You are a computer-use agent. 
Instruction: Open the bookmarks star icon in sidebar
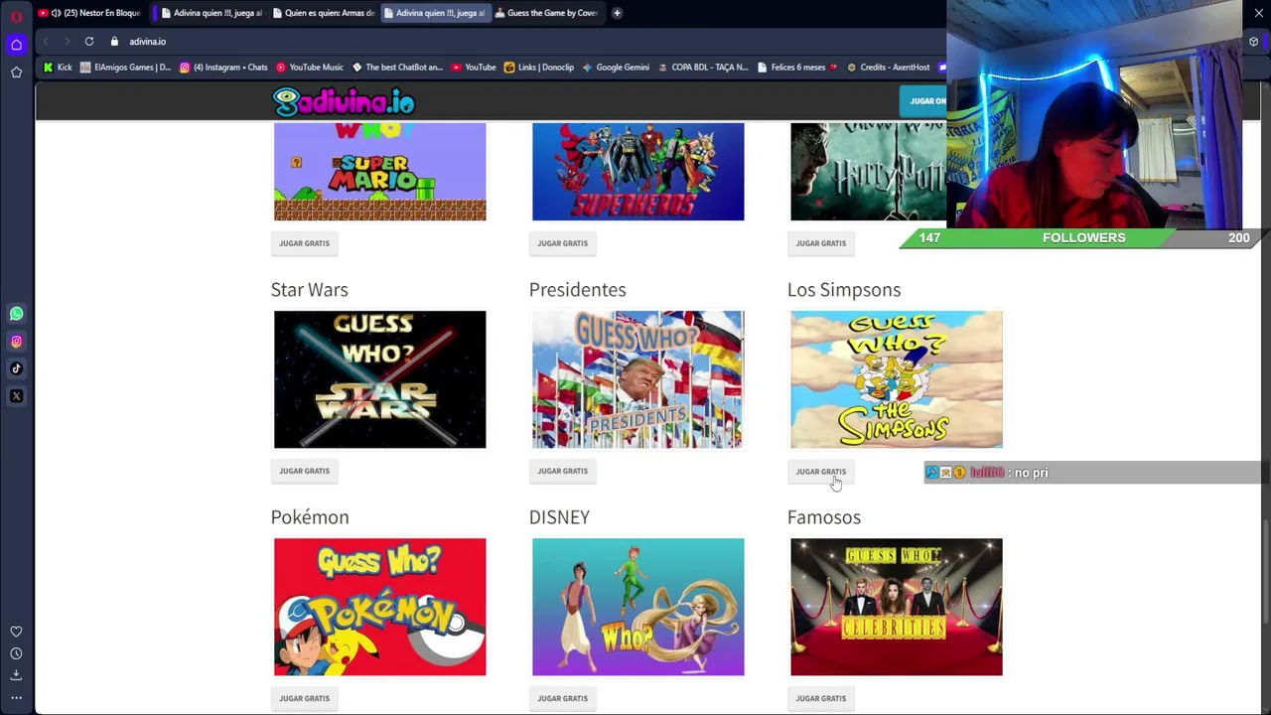(x=16, y=72)
